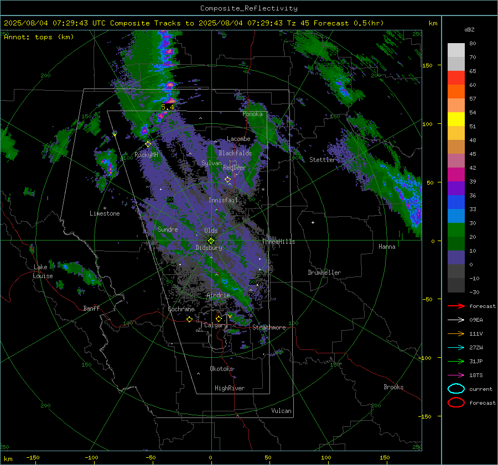
Task: Select the Vulcan town label
Action: coord(281,411)
